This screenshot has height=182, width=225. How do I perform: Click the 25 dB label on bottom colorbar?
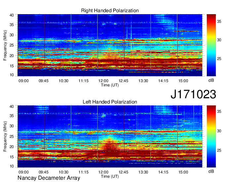tap(219, 150)
